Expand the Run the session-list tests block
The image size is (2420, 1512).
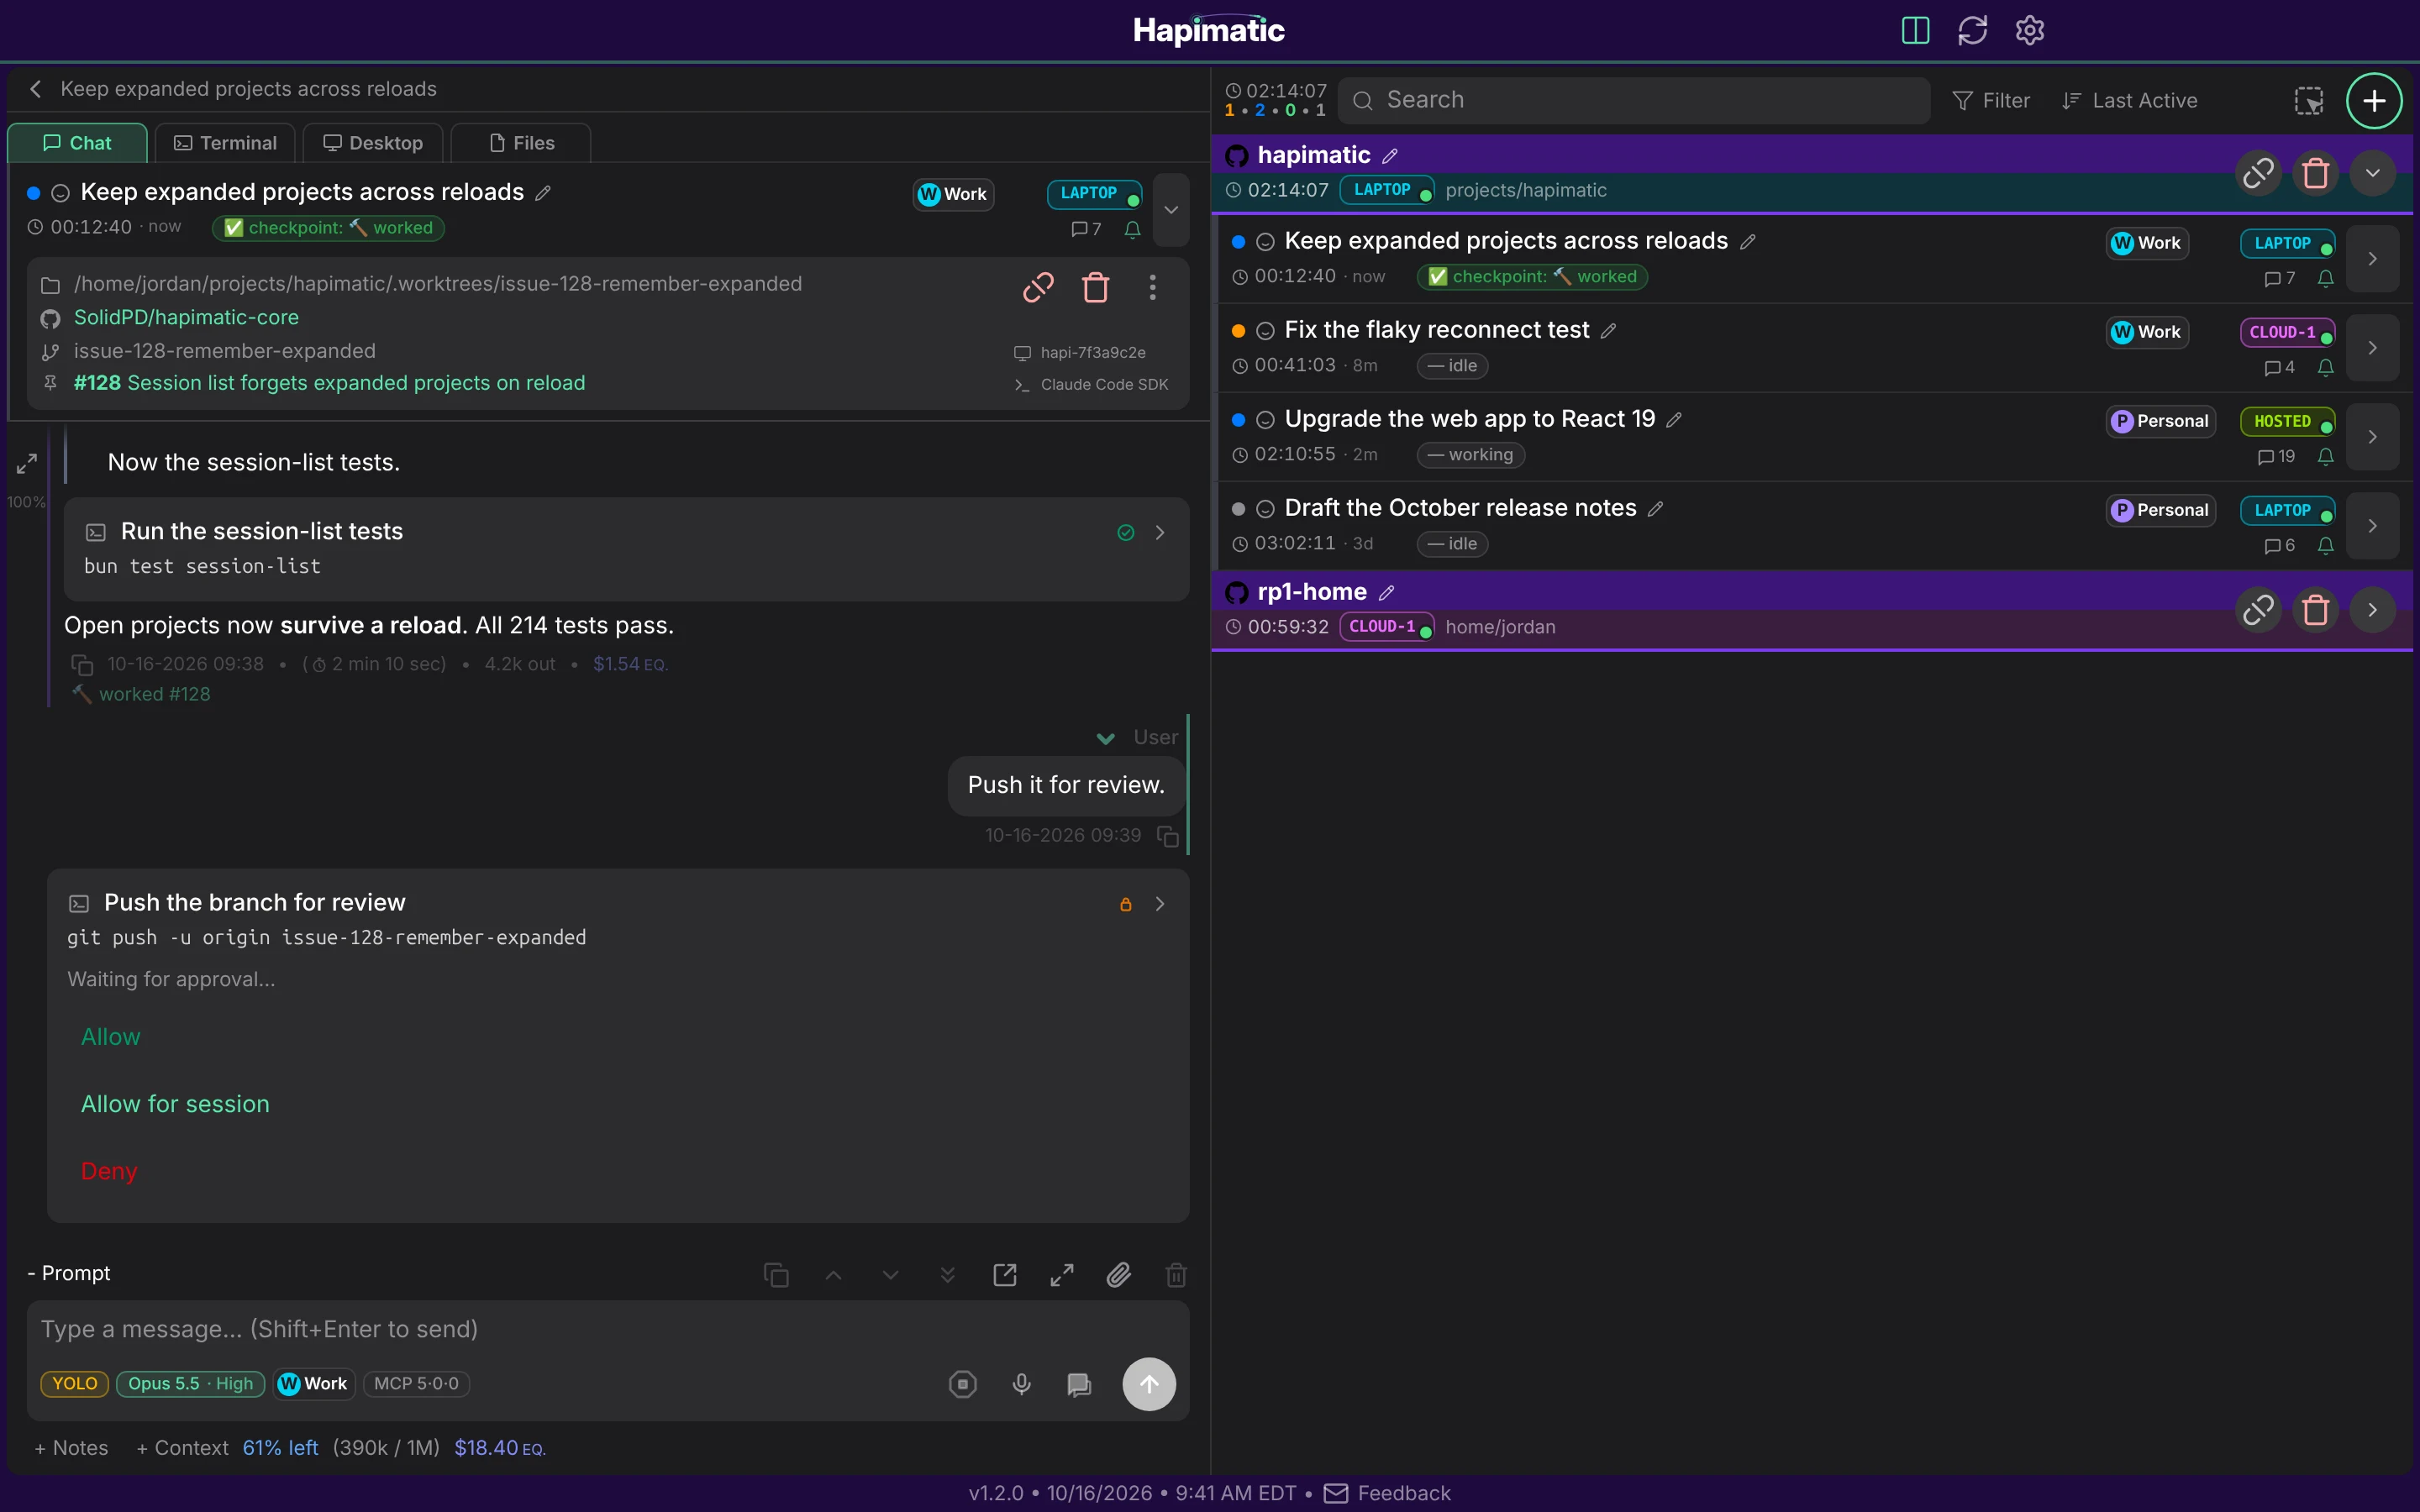click(1160, 532)
